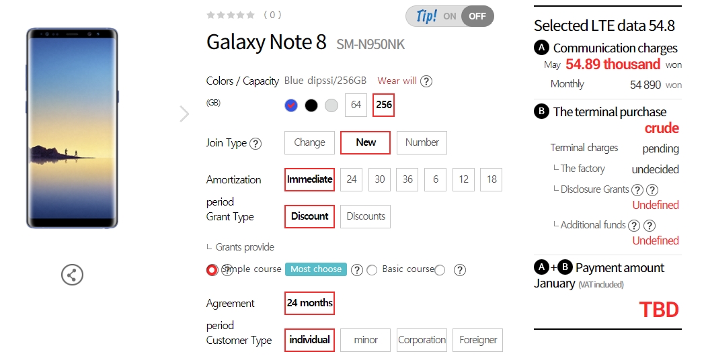
Task: Click the star rating icons
Action: coord(231,15)
